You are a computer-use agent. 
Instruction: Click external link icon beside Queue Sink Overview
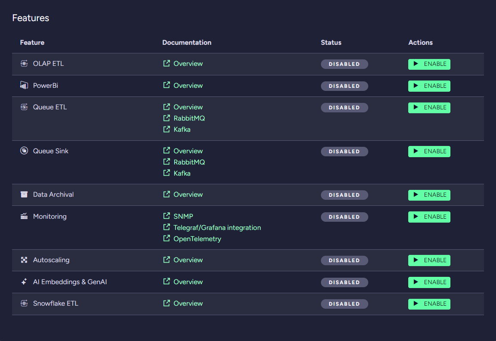coord(166,151)
